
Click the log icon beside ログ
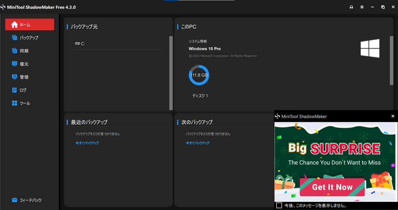point(15,90)
